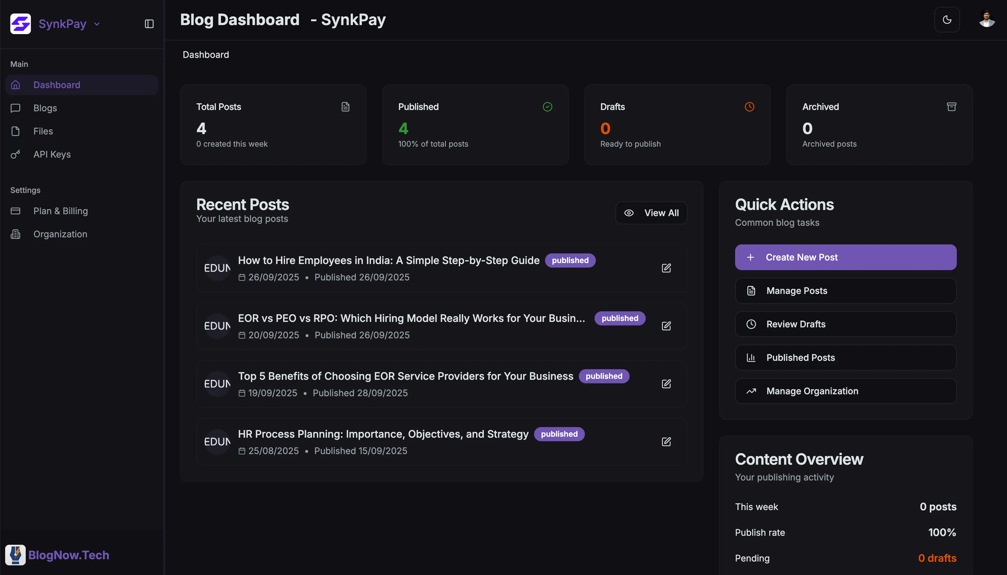Edit the 'How to Hire Employees in India' post

(x=667, y=268)
